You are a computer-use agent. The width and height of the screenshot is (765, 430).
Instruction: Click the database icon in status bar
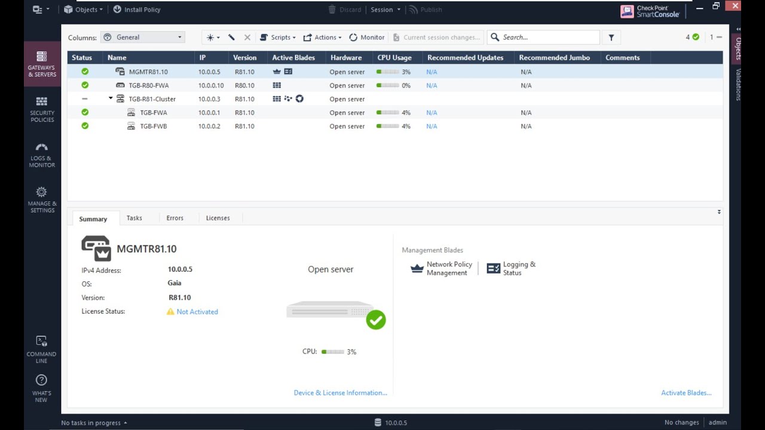[x=378, y=422]
